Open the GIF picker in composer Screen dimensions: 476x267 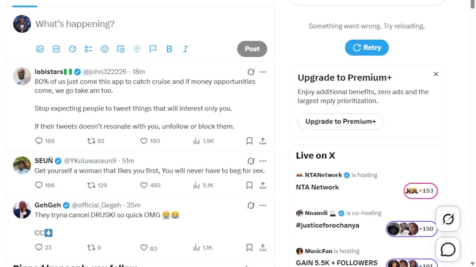(x=56, y=49)
